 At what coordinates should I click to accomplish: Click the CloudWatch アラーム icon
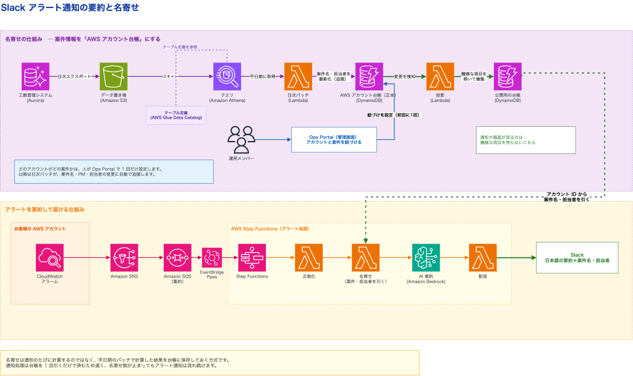click(x=49, y=258)
